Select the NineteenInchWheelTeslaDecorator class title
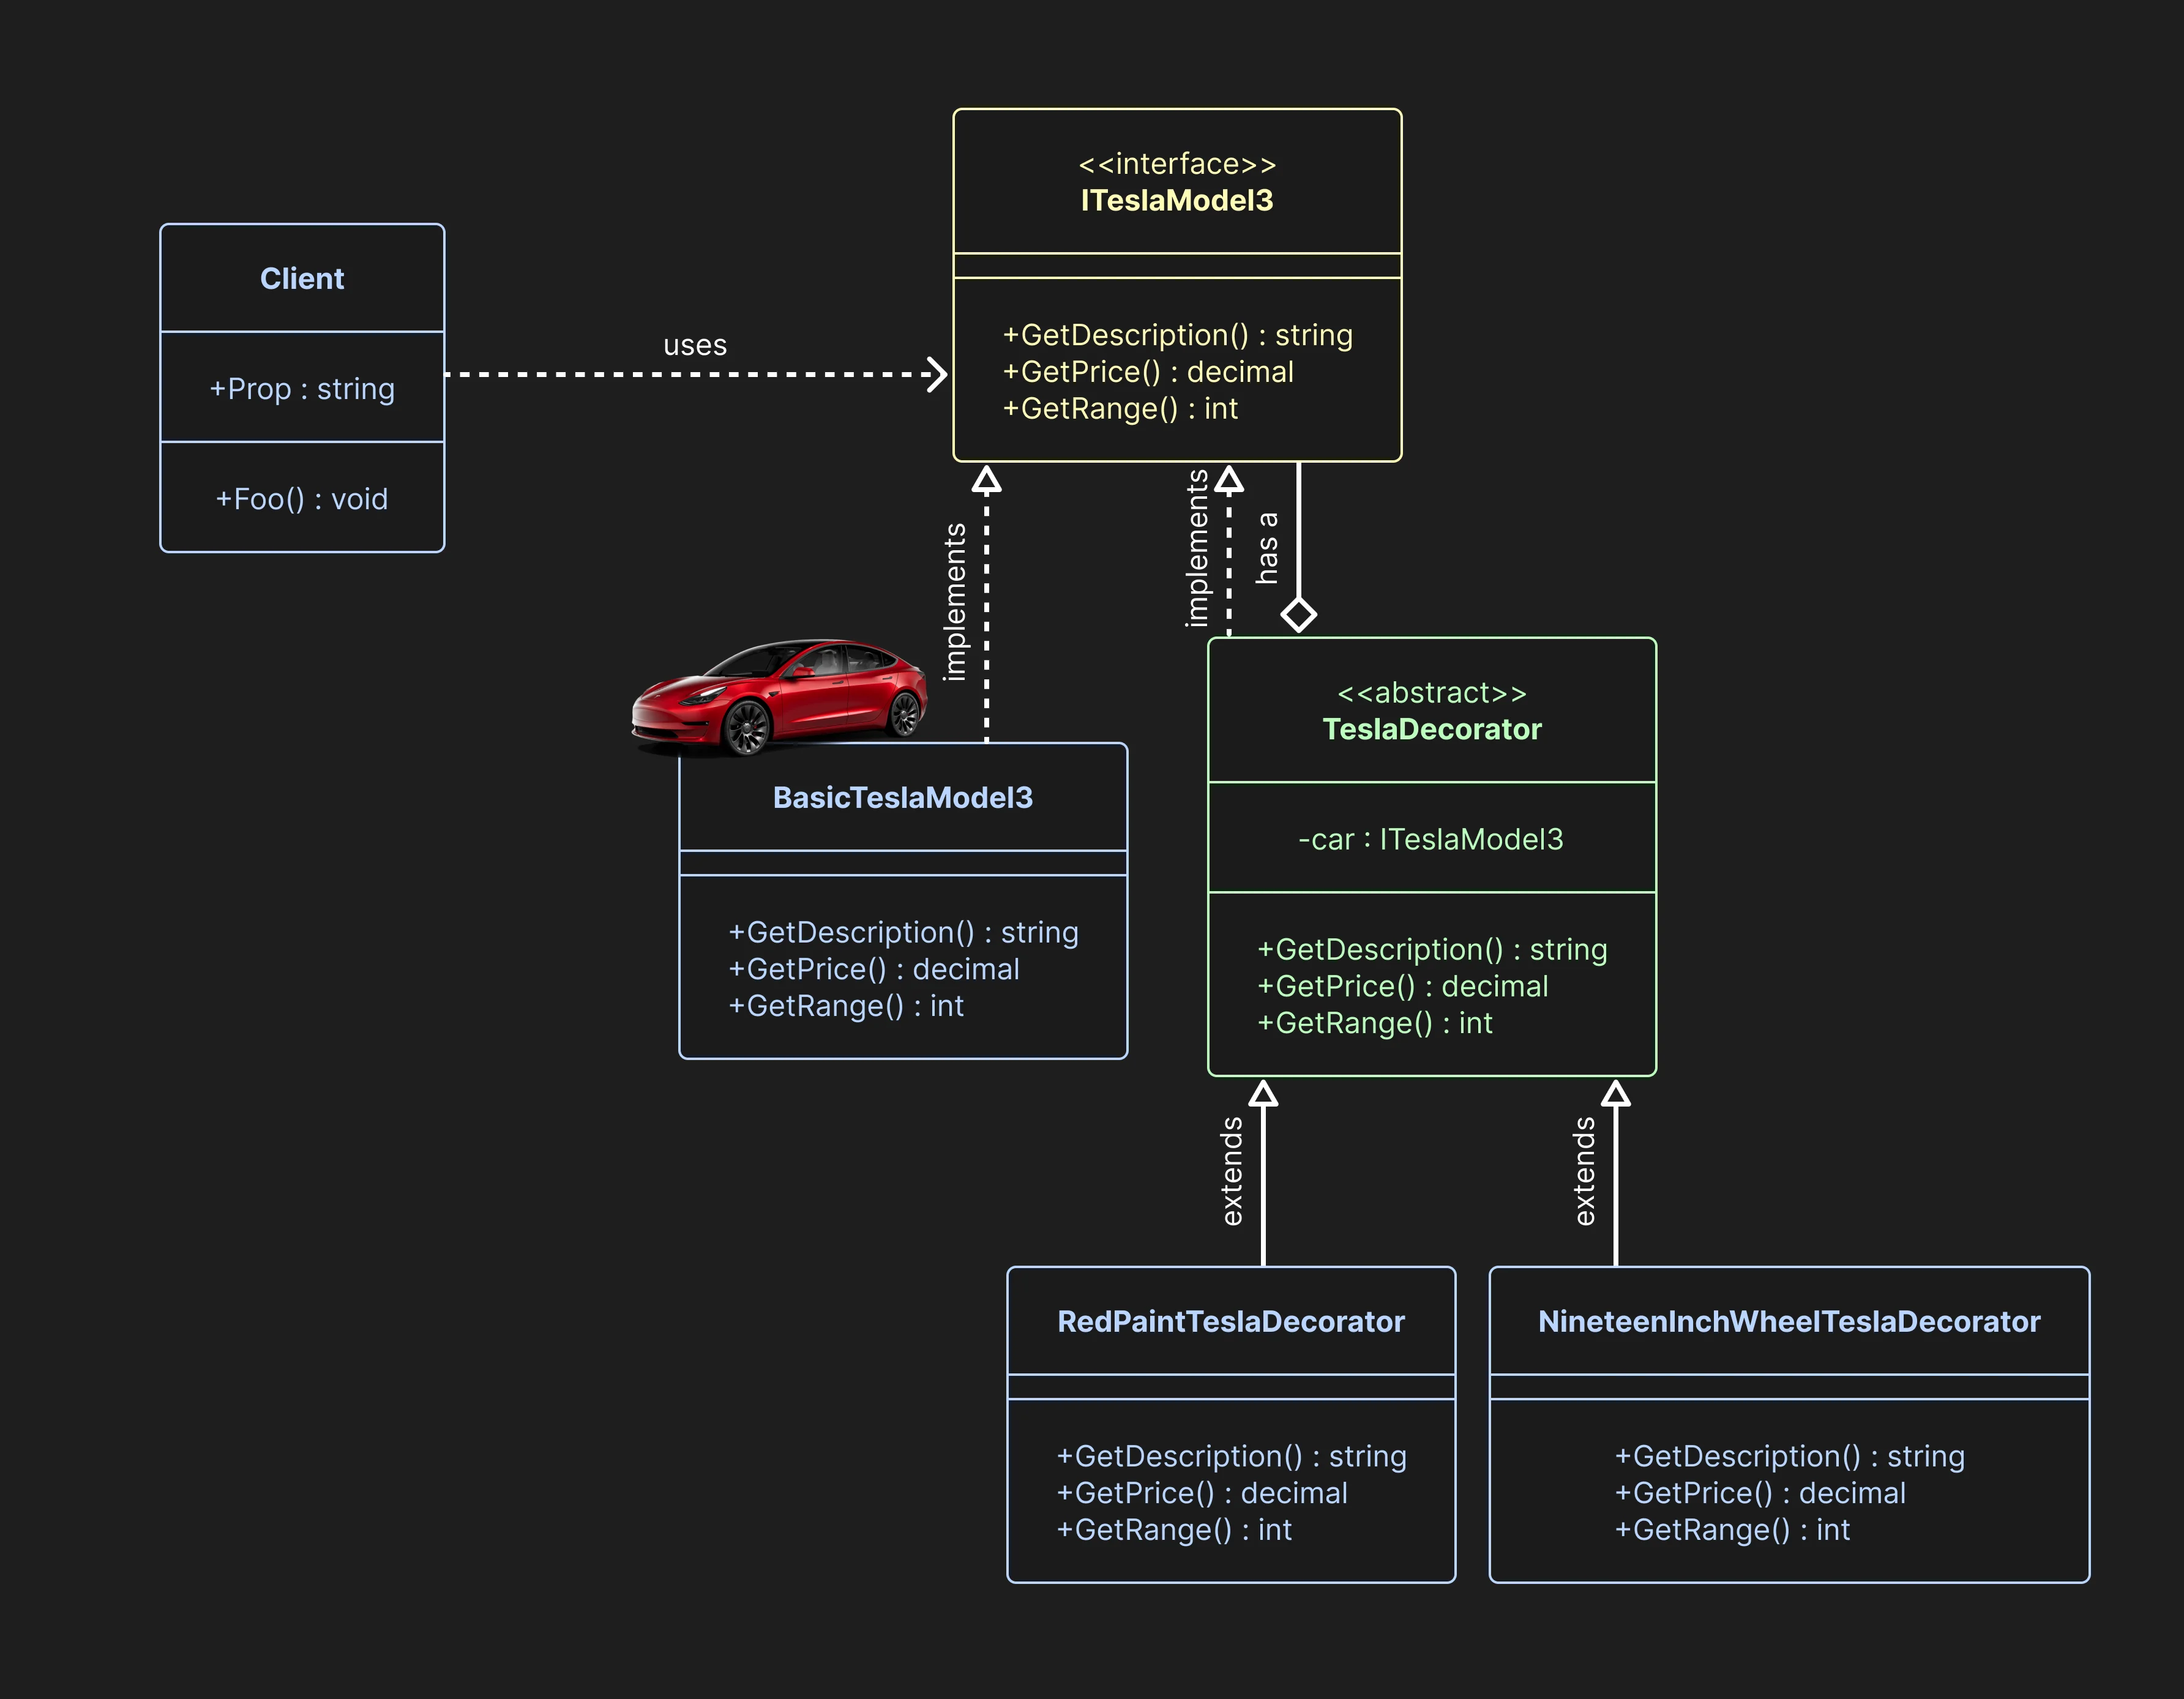This screenshot has height=1699, width=2184. pyautogui.click(x=1789, y=1322)
